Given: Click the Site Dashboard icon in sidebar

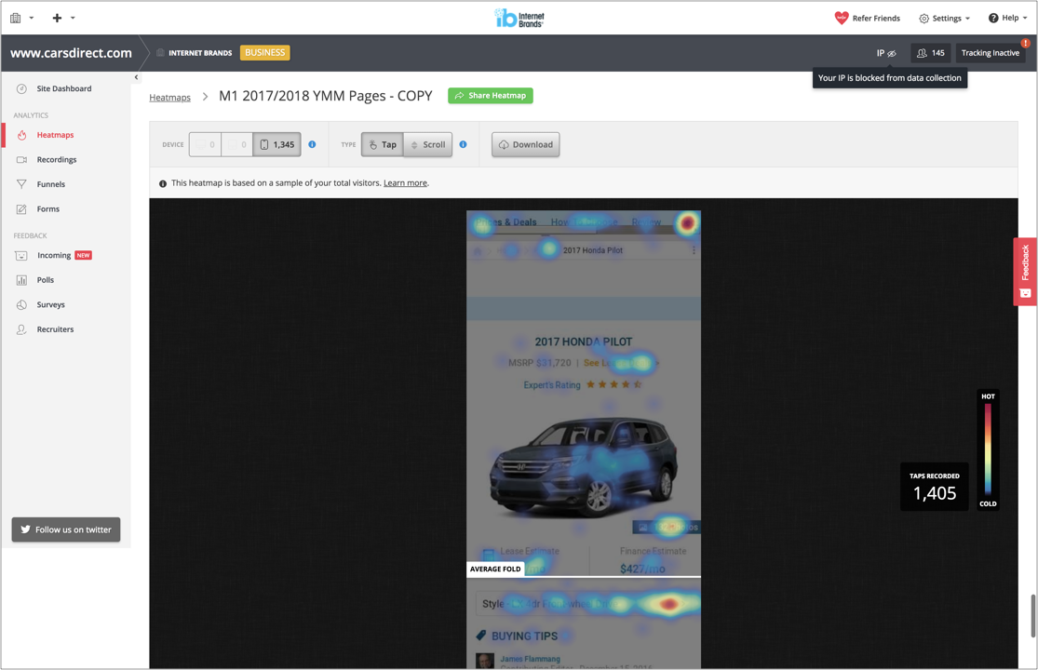Looking at the screenshot, I should tap(21, 88).
